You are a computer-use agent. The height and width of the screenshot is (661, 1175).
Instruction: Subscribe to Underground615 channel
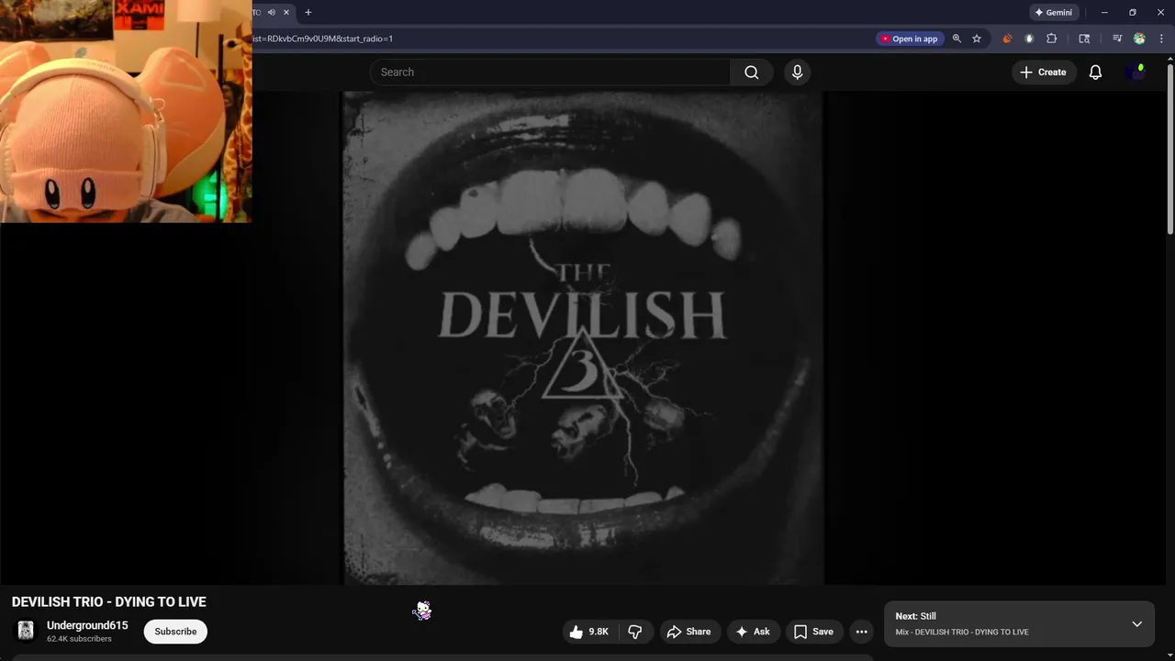pyautogui.click(x=175, y=632)
